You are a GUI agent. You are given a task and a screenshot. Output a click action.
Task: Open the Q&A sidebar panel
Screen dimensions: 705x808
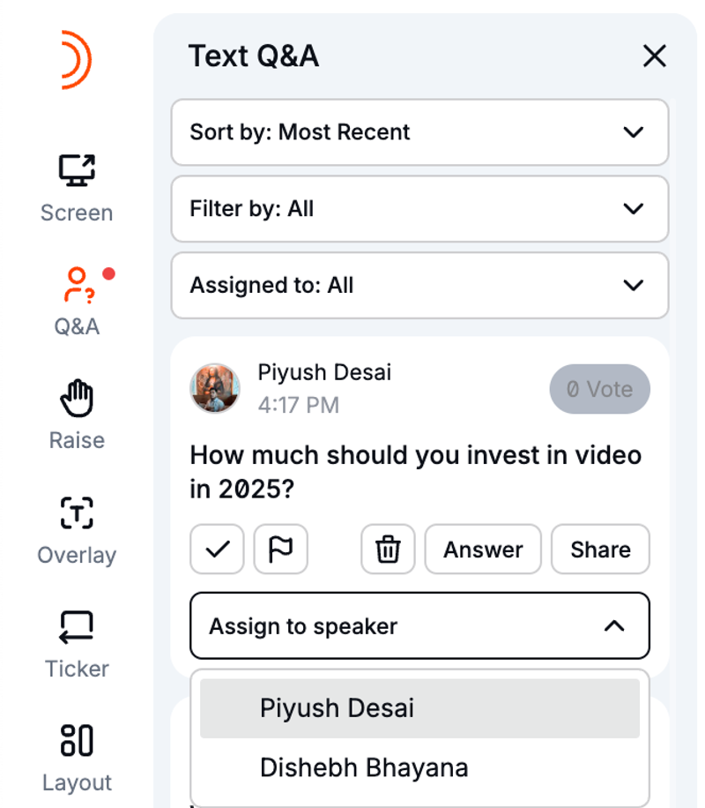pos(77,300)
